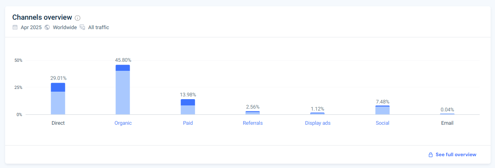Open the Referrals channel link
The height and width of the screenshot is (168, 495).
click(253, 123)
